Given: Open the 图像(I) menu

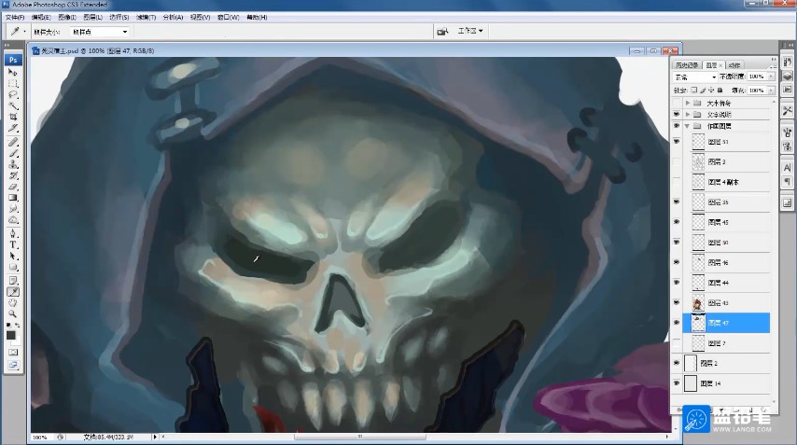Looking at the screenshot, I should (x=67, y=18).
